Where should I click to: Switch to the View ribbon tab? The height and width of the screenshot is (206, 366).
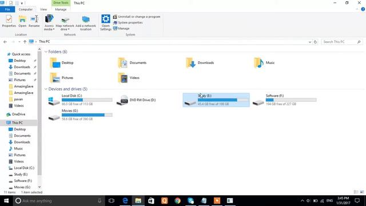point(43,9)
